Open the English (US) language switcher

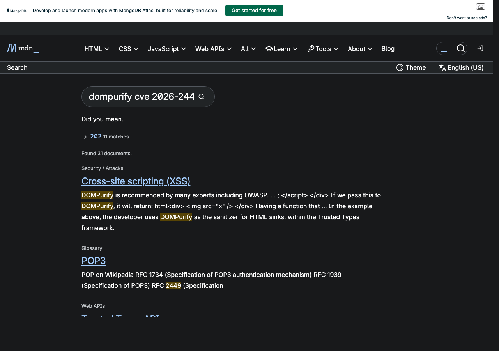click(461, 67)
